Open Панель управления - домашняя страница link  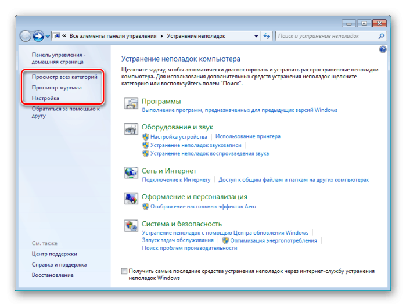pyautogui.click(x=59, y=58)
